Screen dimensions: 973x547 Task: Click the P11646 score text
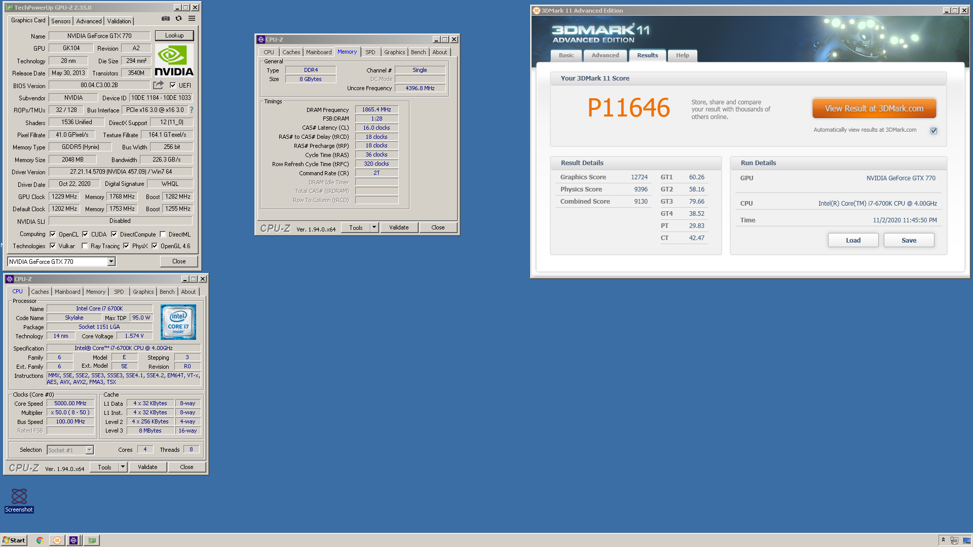(x=628, y=108)
